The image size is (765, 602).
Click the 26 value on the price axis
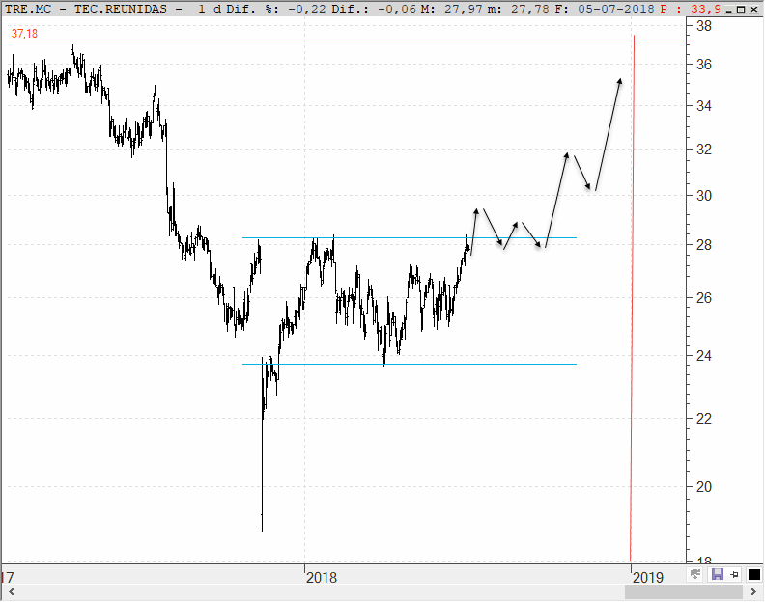tap(704, 297)
